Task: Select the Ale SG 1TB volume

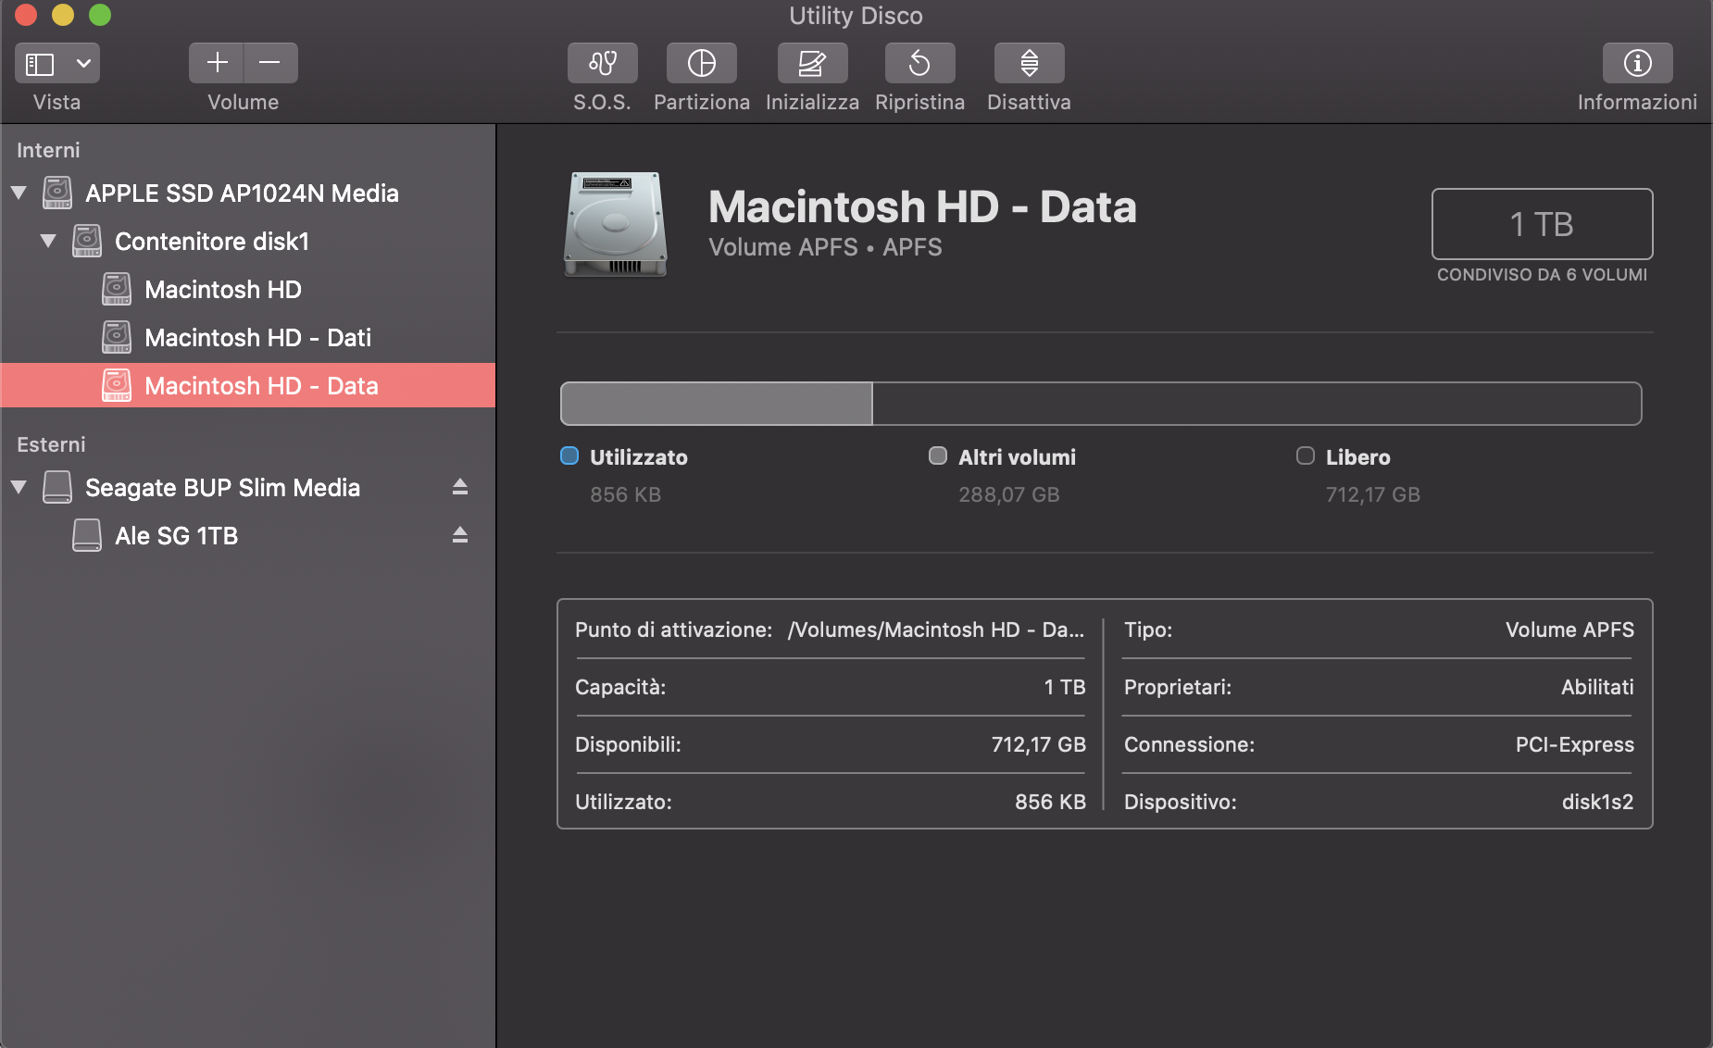Action: coord(176,536)
